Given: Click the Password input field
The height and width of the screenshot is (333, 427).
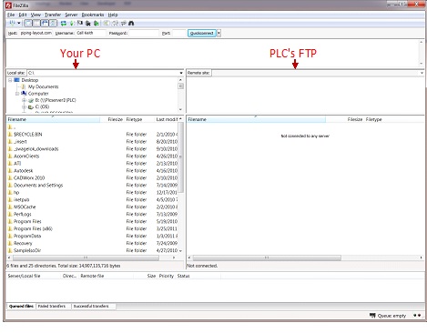Looking at the screenshot, I should coord(144,33).
